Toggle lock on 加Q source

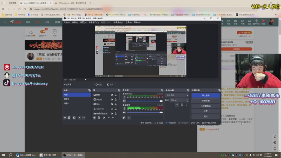[116, 104]
